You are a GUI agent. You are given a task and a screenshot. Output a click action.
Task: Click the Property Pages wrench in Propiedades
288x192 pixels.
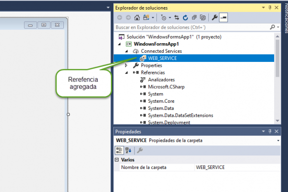coord(140,150)
